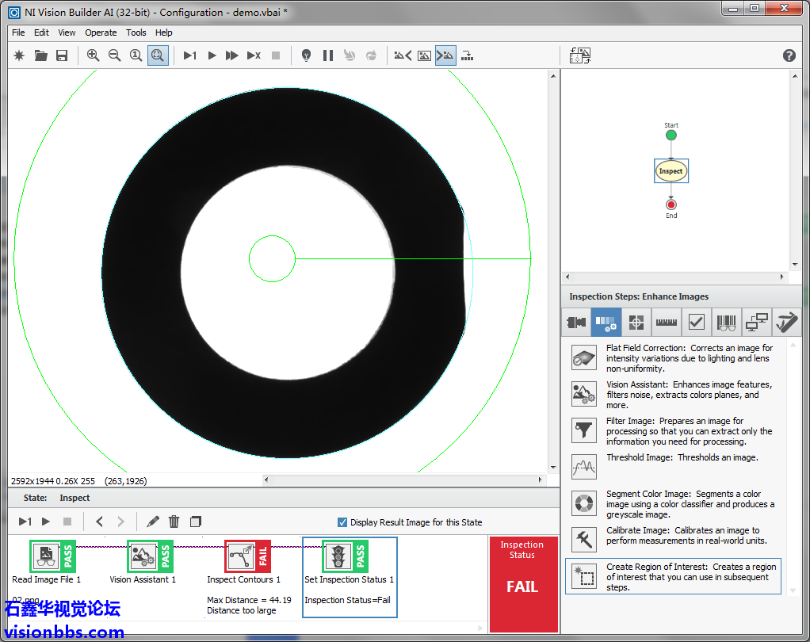
Task: Edit the selected step with pencil icon
Action: (x=153, y=522)
